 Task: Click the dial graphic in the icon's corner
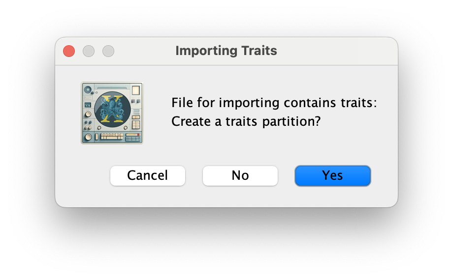pos(88,90)
